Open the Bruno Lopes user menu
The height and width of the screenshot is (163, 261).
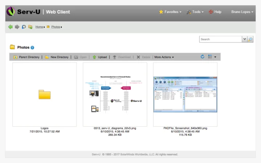pos(242,12)
